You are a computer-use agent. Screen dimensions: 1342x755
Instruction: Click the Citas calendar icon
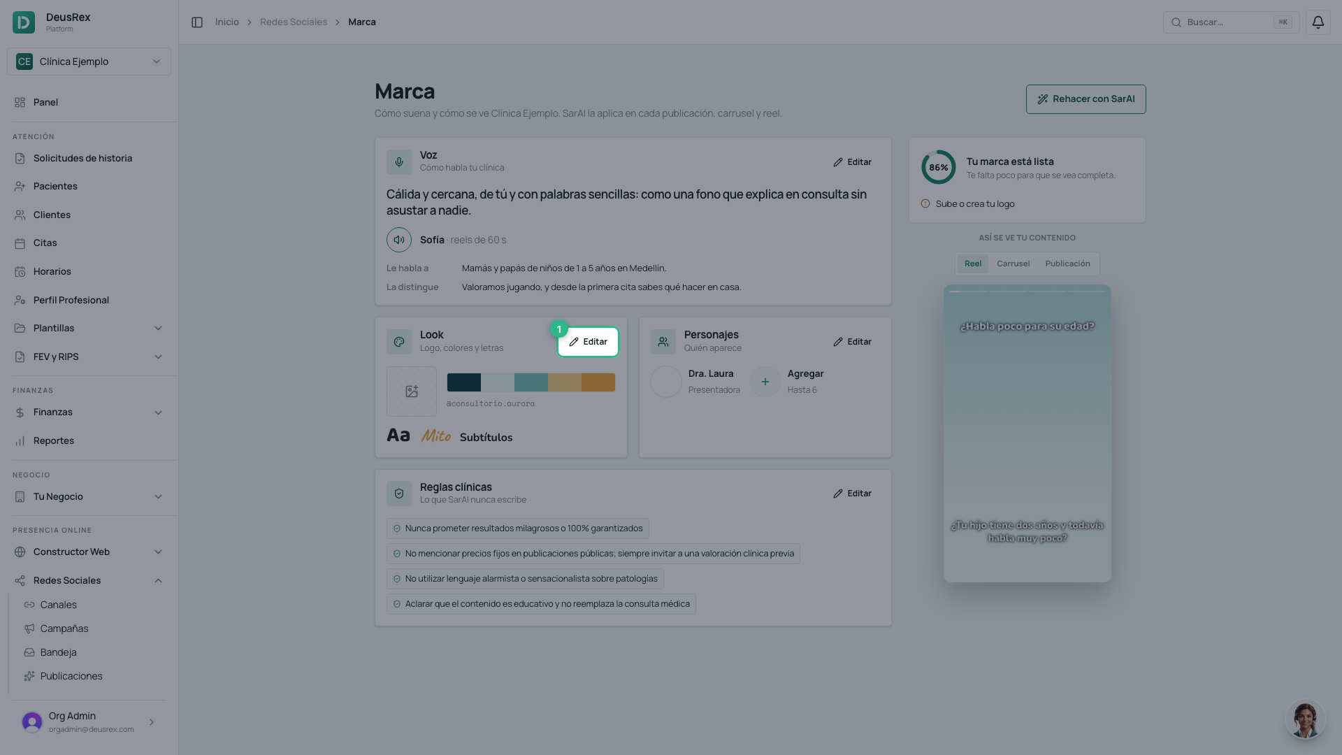20,243
